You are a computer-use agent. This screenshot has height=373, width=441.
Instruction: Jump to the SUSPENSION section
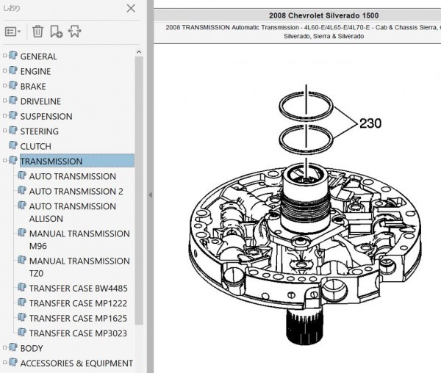[46, 116]
